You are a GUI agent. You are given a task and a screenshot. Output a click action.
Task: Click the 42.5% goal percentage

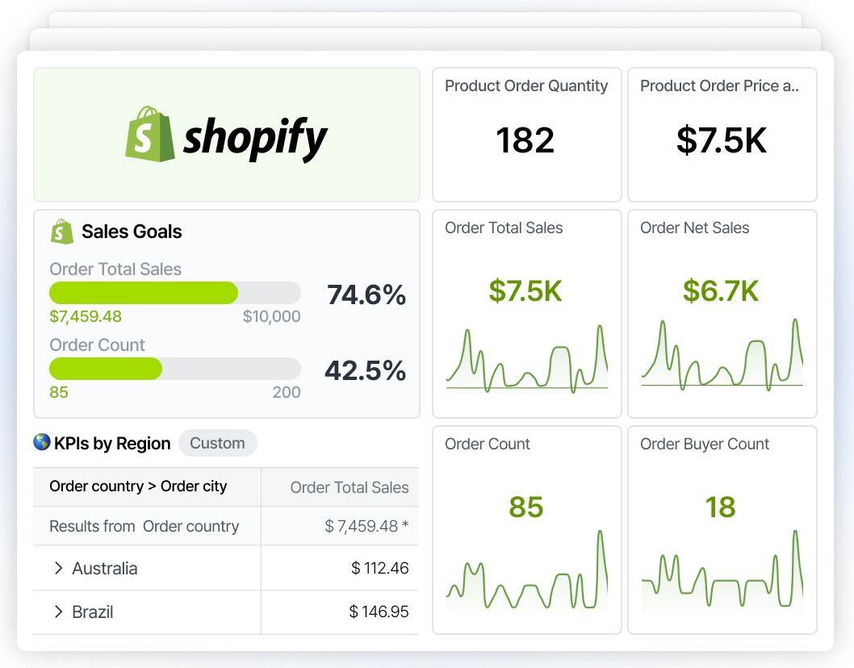[366, 370]
